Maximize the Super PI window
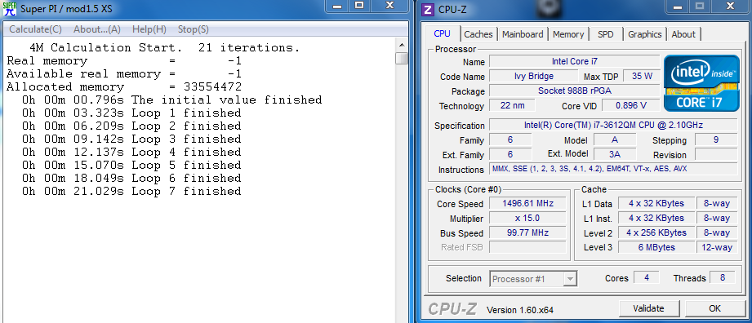 (359, 5)
